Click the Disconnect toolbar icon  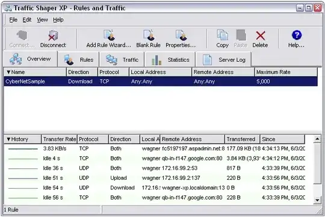pos(53,38)
